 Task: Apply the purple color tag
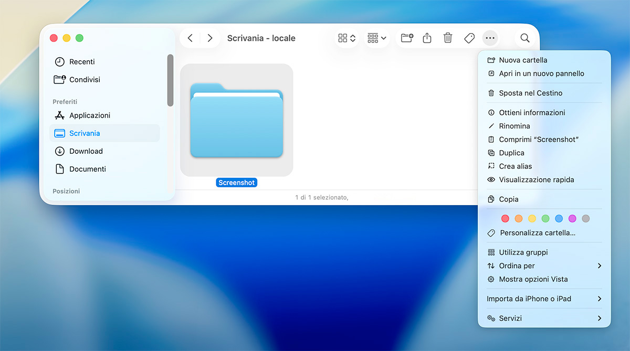[x=572, y=218]
